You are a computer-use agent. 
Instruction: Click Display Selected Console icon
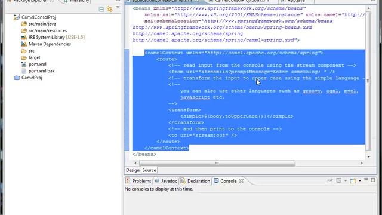pos(339,180)
